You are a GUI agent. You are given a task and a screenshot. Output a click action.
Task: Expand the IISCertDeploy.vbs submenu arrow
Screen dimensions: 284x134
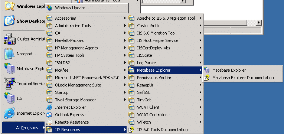(200, 48)
